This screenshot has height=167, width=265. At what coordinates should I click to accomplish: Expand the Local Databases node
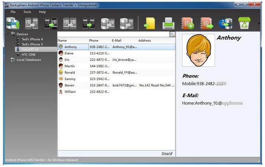[8, 60]
